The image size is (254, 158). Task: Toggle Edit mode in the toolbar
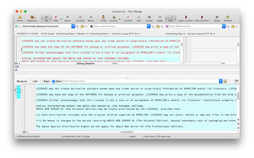170,19
